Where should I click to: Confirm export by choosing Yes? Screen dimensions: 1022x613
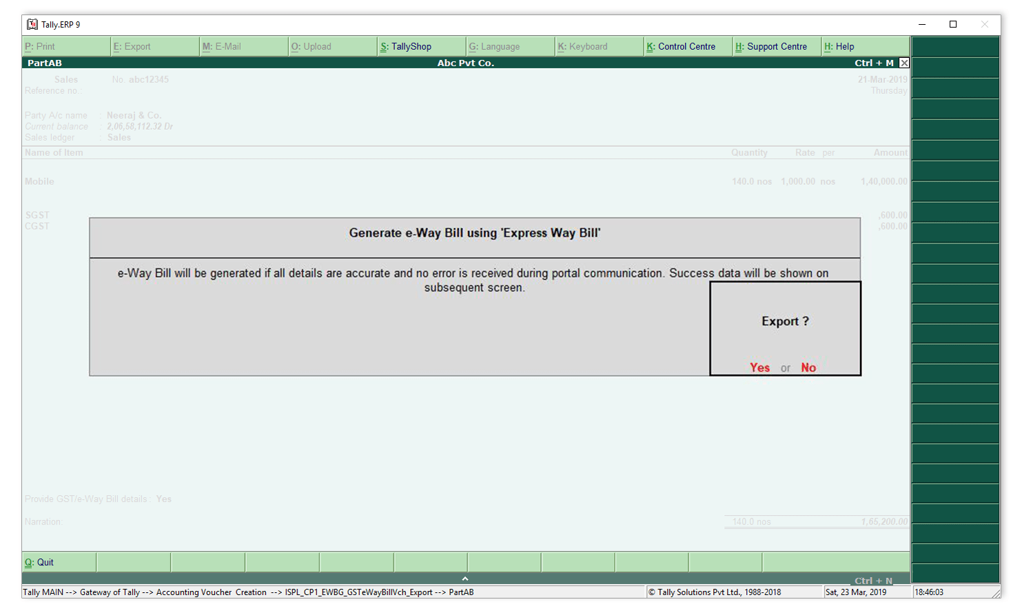760,368
